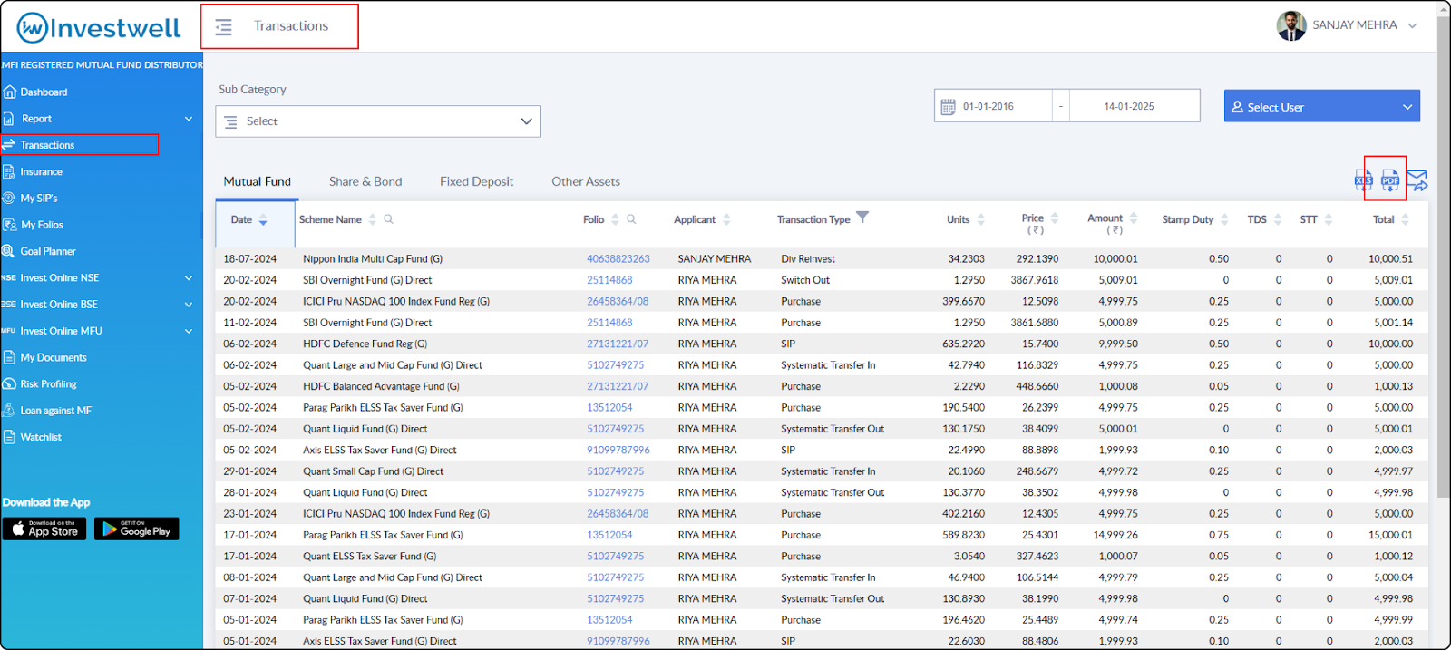
Task: Open Transactions in the sidebar
Action: tap(47, 145)
